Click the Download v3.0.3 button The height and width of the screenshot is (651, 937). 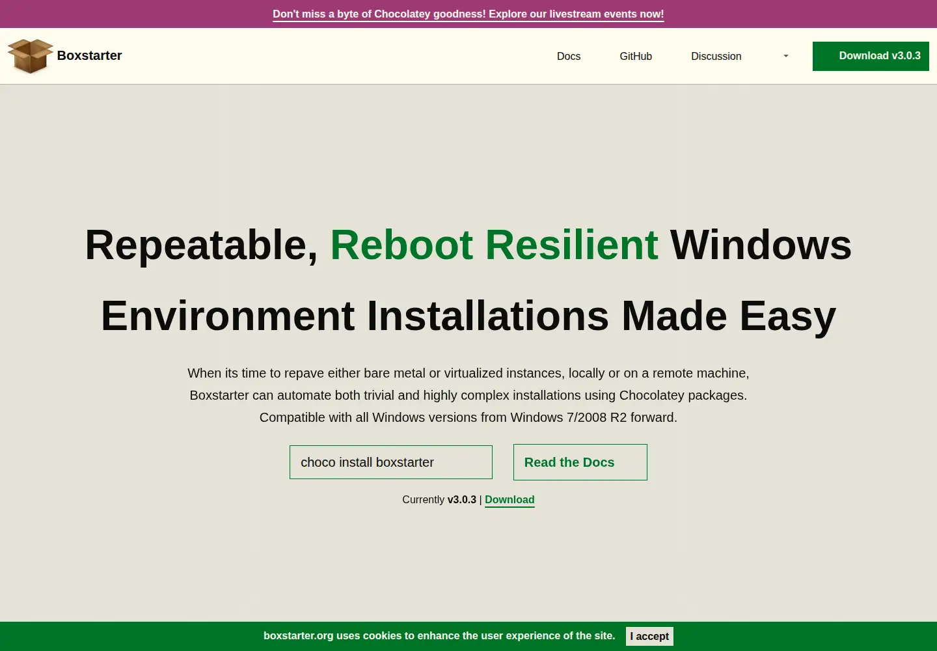click(871, 56)
